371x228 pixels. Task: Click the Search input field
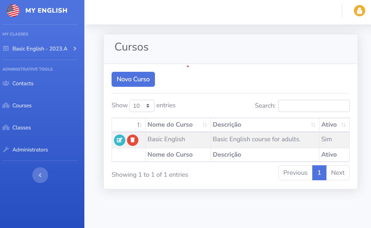point(314,106)
